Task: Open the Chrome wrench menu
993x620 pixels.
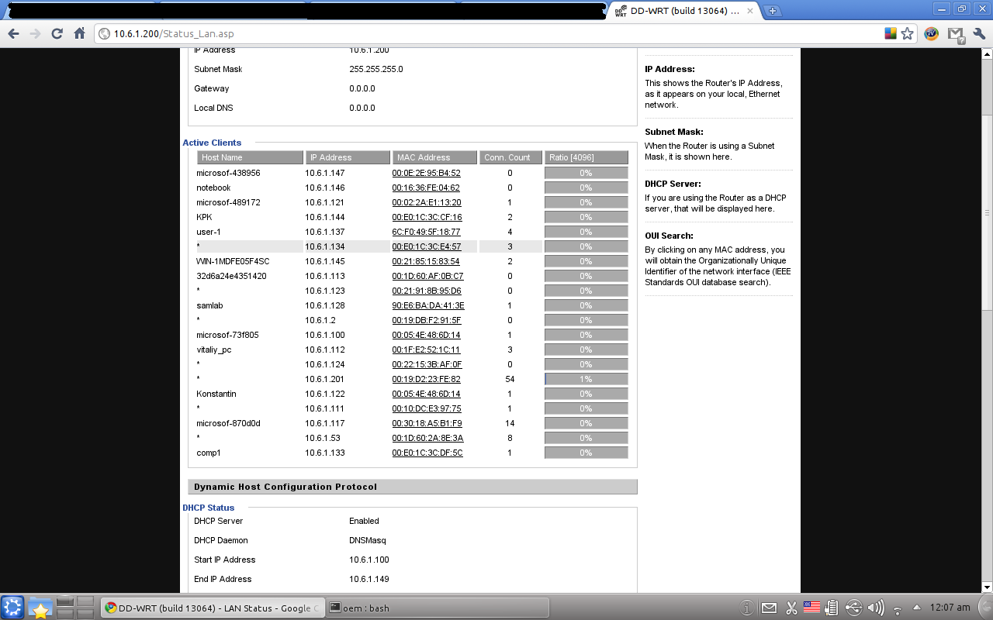Action: click(x=978, y=33)
